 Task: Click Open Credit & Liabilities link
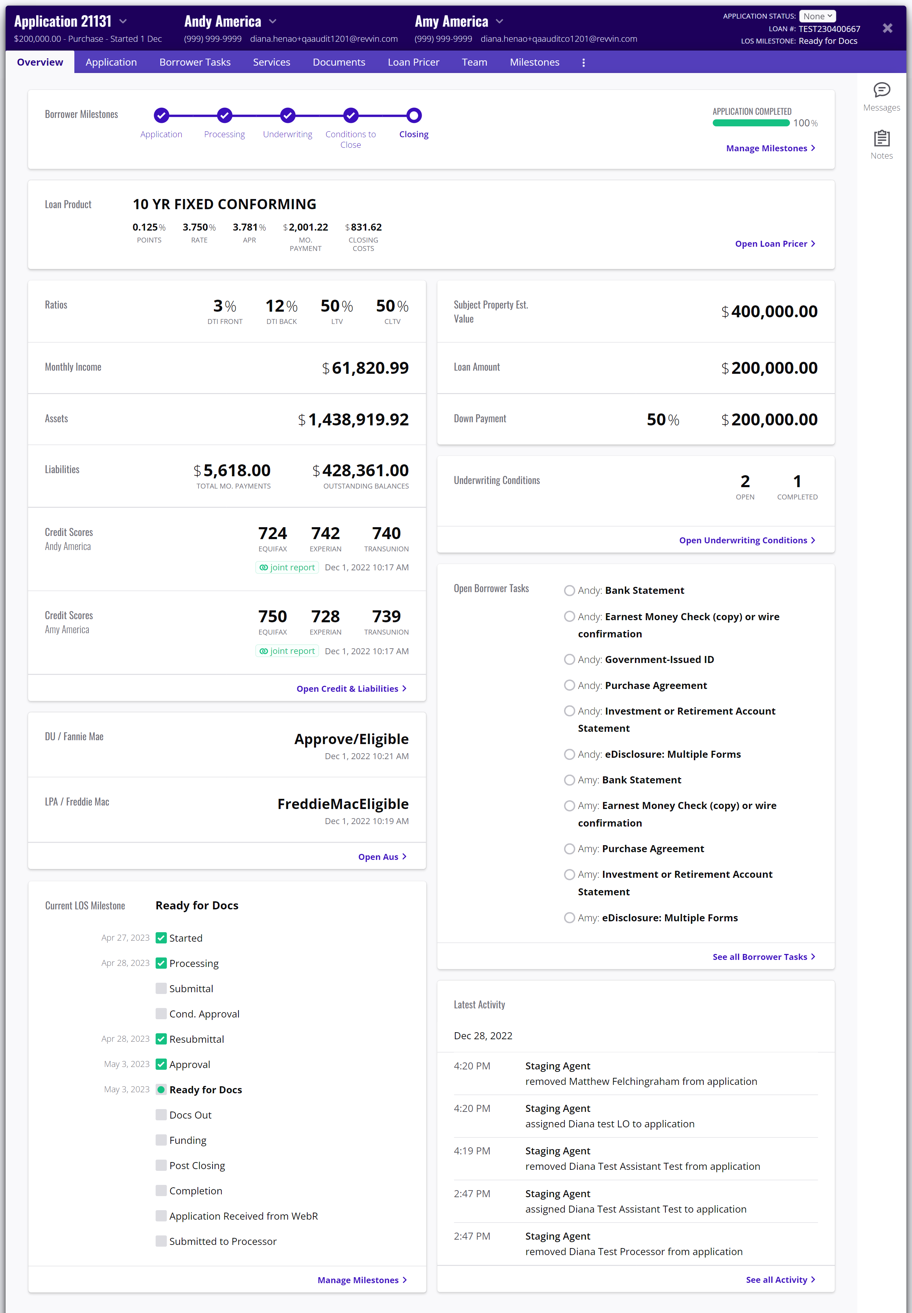pyautogui.click(x=351, y=689)
